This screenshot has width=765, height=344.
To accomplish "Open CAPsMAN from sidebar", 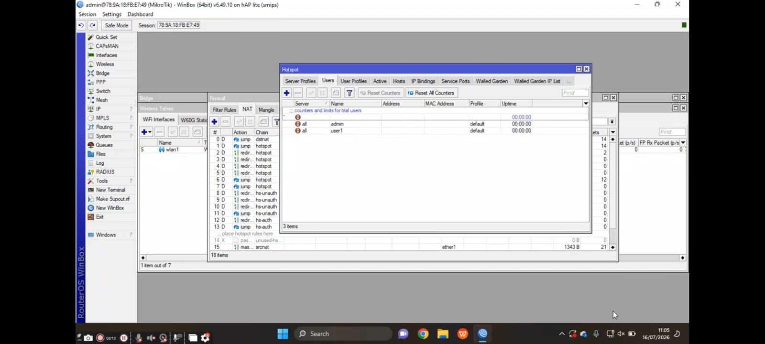I will [x=107, y=46].
